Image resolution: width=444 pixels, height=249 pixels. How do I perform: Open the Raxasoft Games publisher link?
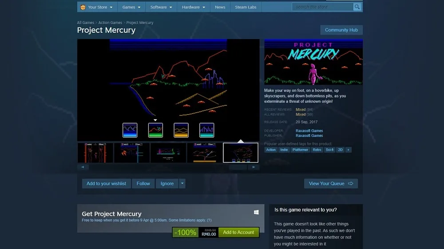click(309, 136)
